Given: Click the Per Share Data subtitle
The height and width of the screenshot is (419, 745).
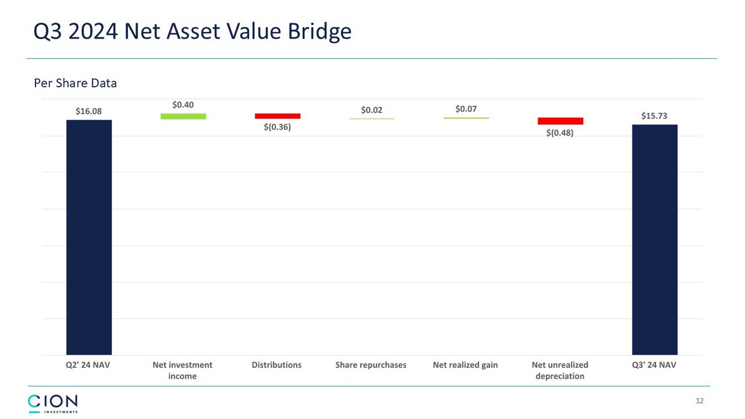Looking at the screenshot, I should [75, 83].
